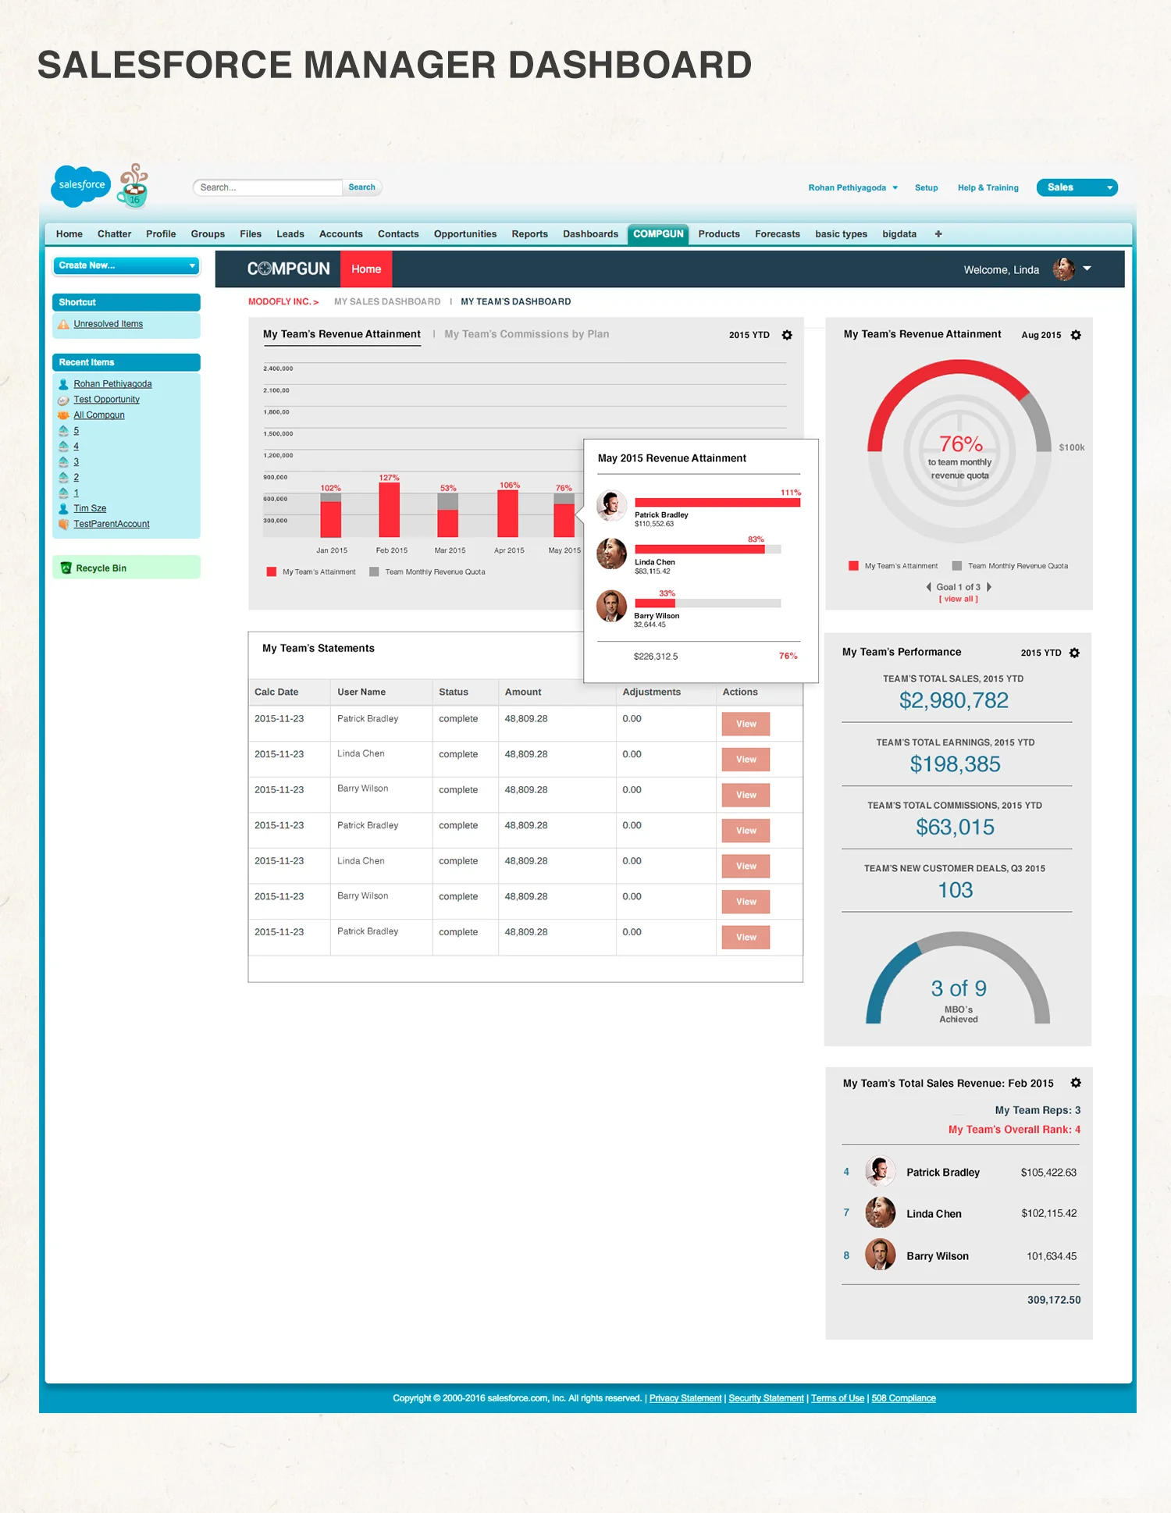Open the Chatter tab
The image size is (1171, 1513).
114,234
